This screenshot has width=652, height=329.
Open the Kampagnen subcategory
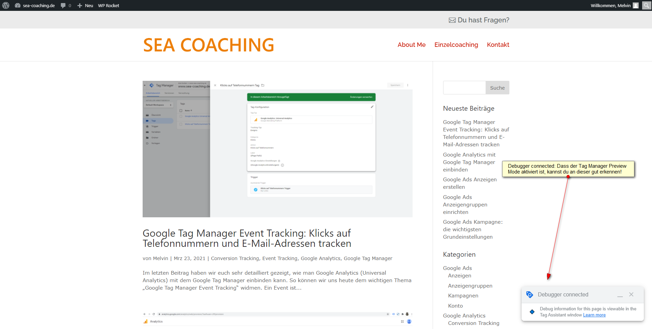click(x=463, y=295)
